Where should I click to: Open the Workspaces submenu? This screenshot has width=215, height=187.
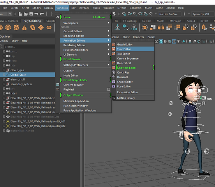[x=86, y=23]
